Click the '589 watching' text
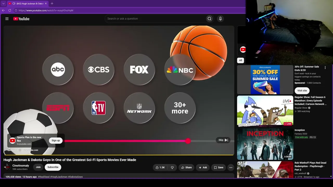This screenshot has height=187, width=333. coord(304,111)
